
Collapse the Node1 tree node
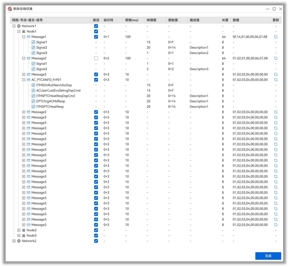tap(19, 31)
